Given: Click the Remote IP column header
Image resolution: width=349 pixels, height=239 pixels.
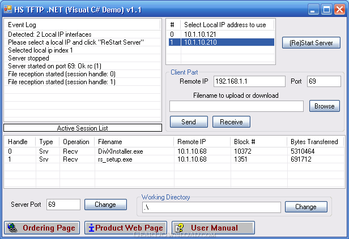Looking at the screenshot, I should [x=202, y=142].
